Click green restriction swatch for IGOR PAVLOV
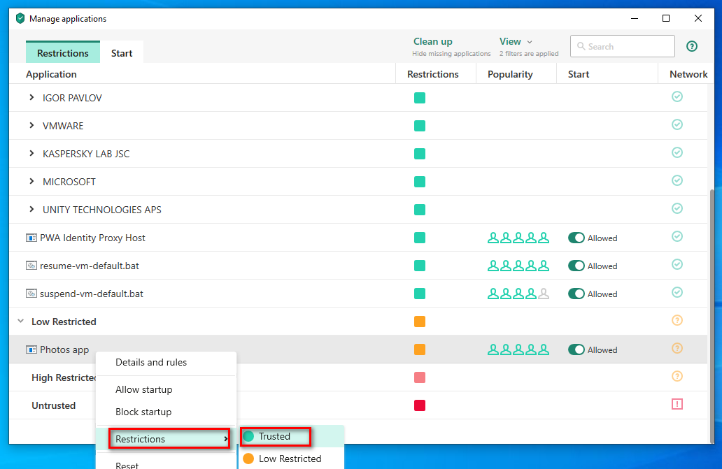This screenshot has height=469, width=722. tap(420, 98)
